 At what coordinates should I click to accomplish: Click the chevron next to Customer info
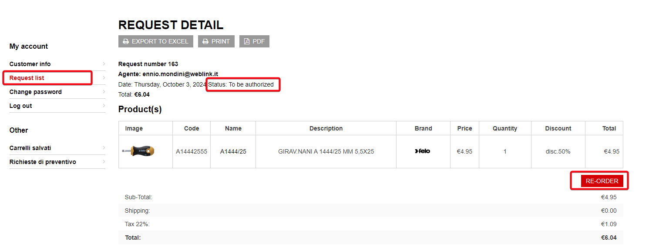click(x=104, y=64)
